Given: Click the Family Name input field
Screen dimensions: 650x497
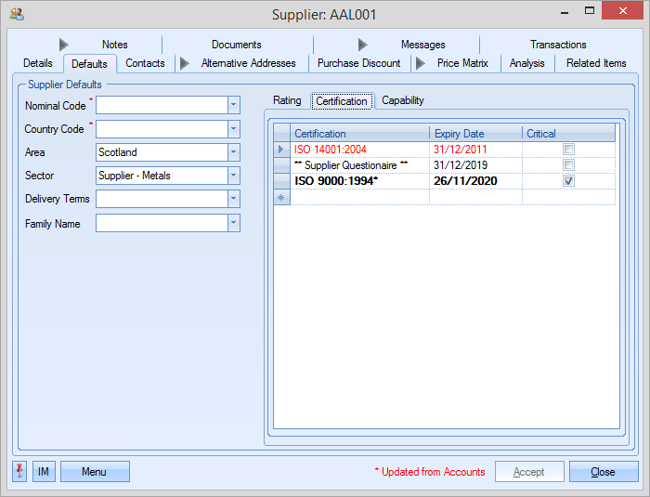Looking at the screenshot, I should [x=162, y=223].
